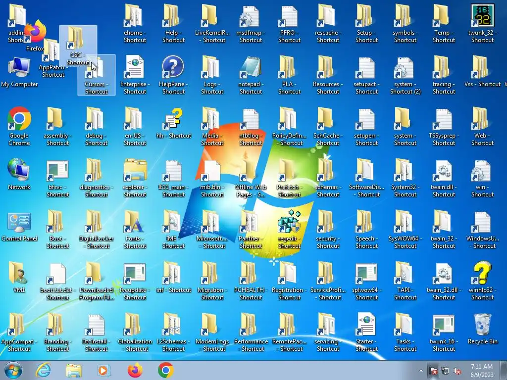Select the Web shortcut folder
The image size is (507, 380).
482,126
